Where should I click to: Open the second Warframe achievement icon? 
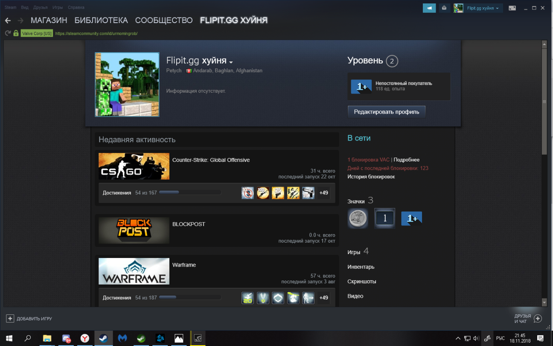pos(263,298)
